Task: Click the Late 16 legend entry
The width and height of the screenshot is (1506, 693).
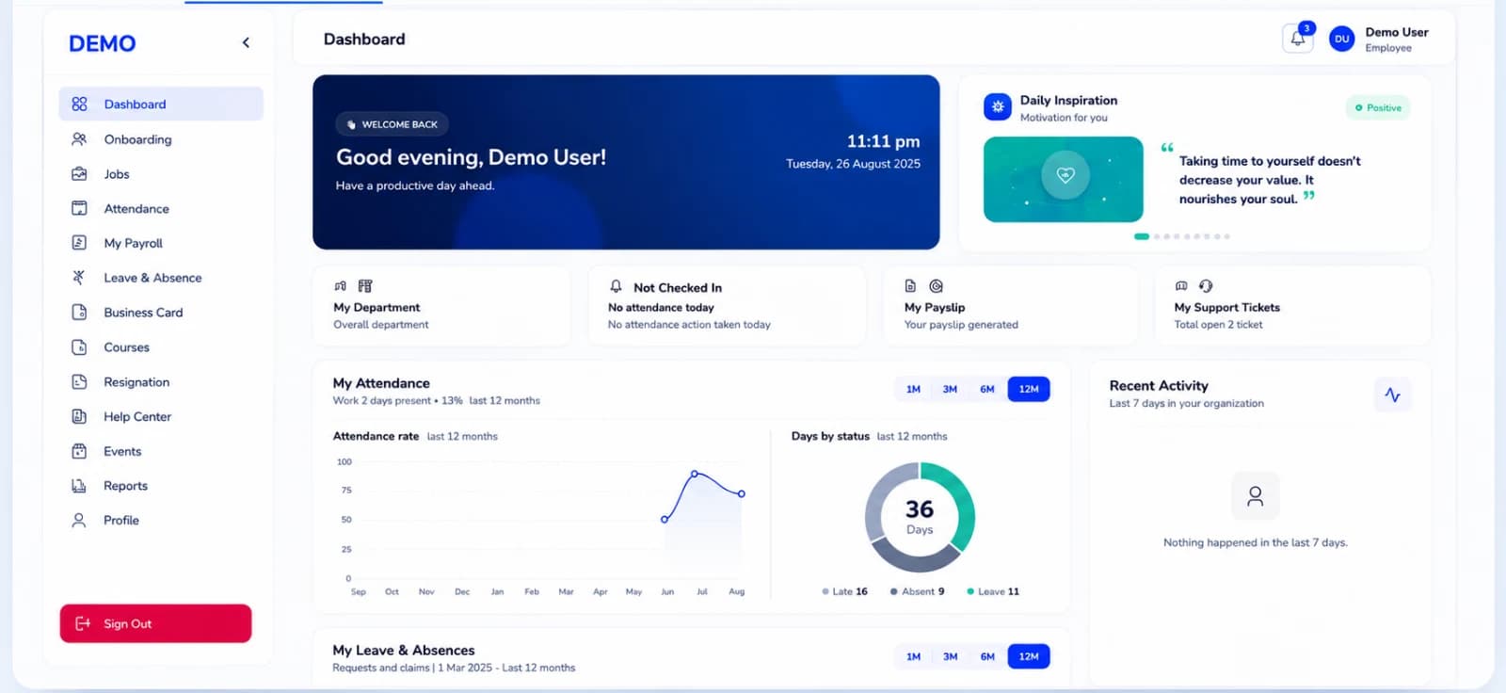Action: 845,591
